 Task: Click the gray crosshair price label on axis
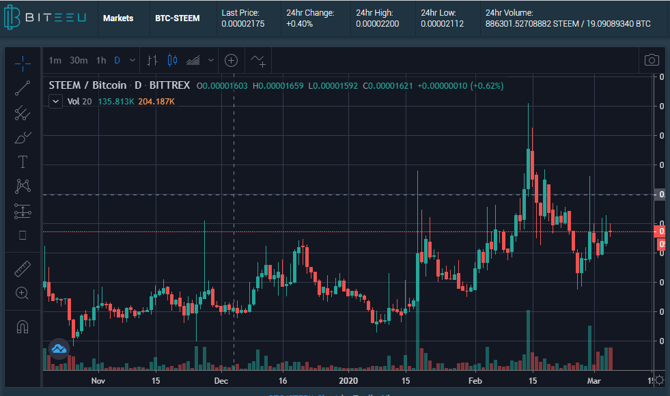660,195
